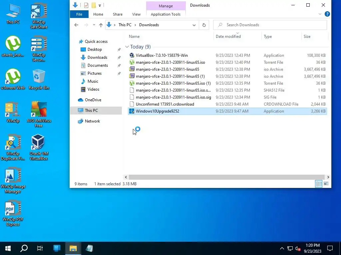Click the muted volume tray icon
Image resolution: width=341 pixels, height=255 pixels.
click(298, 248)
